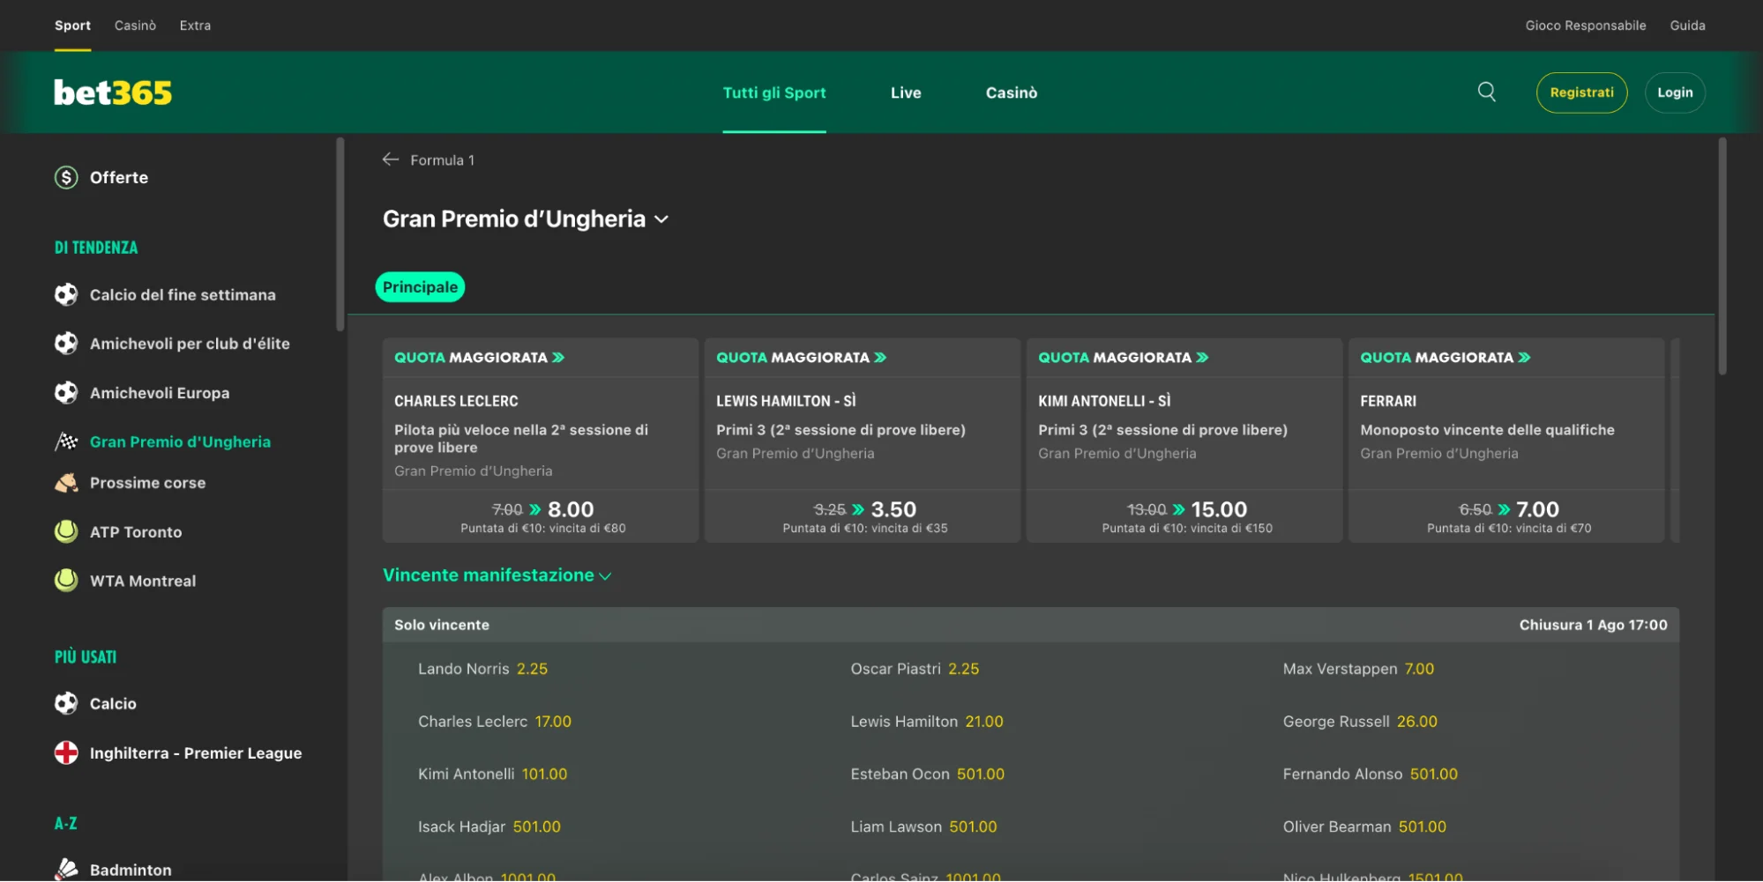Click the England flag Premier League icon
1763x882 pixels.
(66, 752)
